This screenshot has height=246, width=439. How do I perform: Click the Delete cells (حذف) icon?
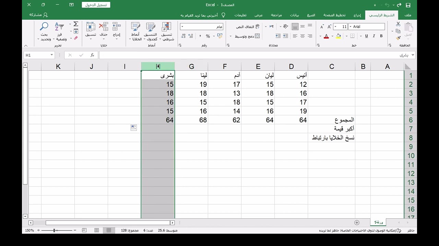[x=103, y=31]
